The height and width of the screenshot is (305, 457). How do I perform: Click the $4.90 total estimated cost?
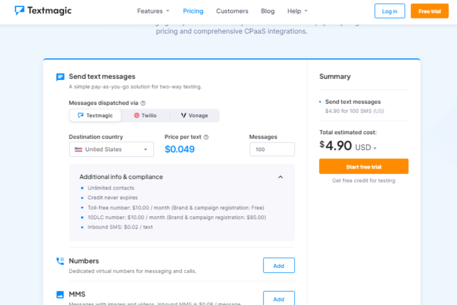[335, 145]
